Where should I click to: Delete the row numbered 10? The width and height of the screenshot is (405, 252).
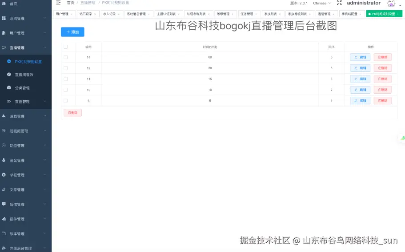pyautogui.click(x=382, y=90)
